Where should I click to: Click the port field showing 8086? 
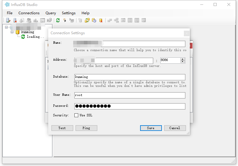point(170,60)
